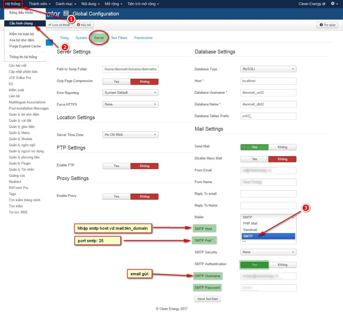Open the Nội dung menu
The image size is (343, 326).
click(x=91, y=4)
